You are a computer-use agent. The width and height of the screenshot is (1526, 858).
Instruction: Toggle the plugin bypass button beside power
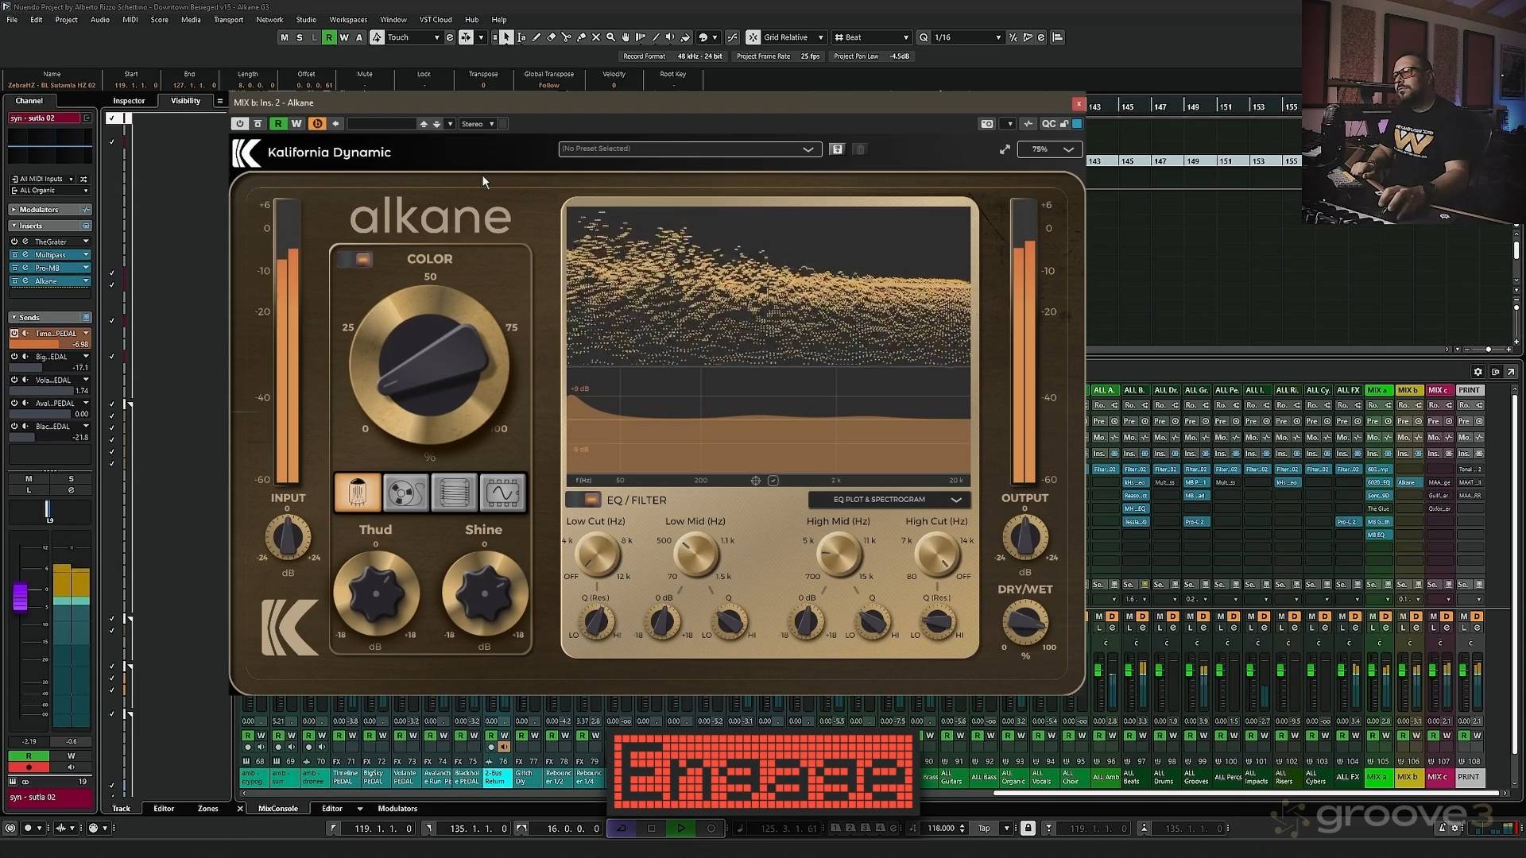pyautogui.click(x=258, y=124)
